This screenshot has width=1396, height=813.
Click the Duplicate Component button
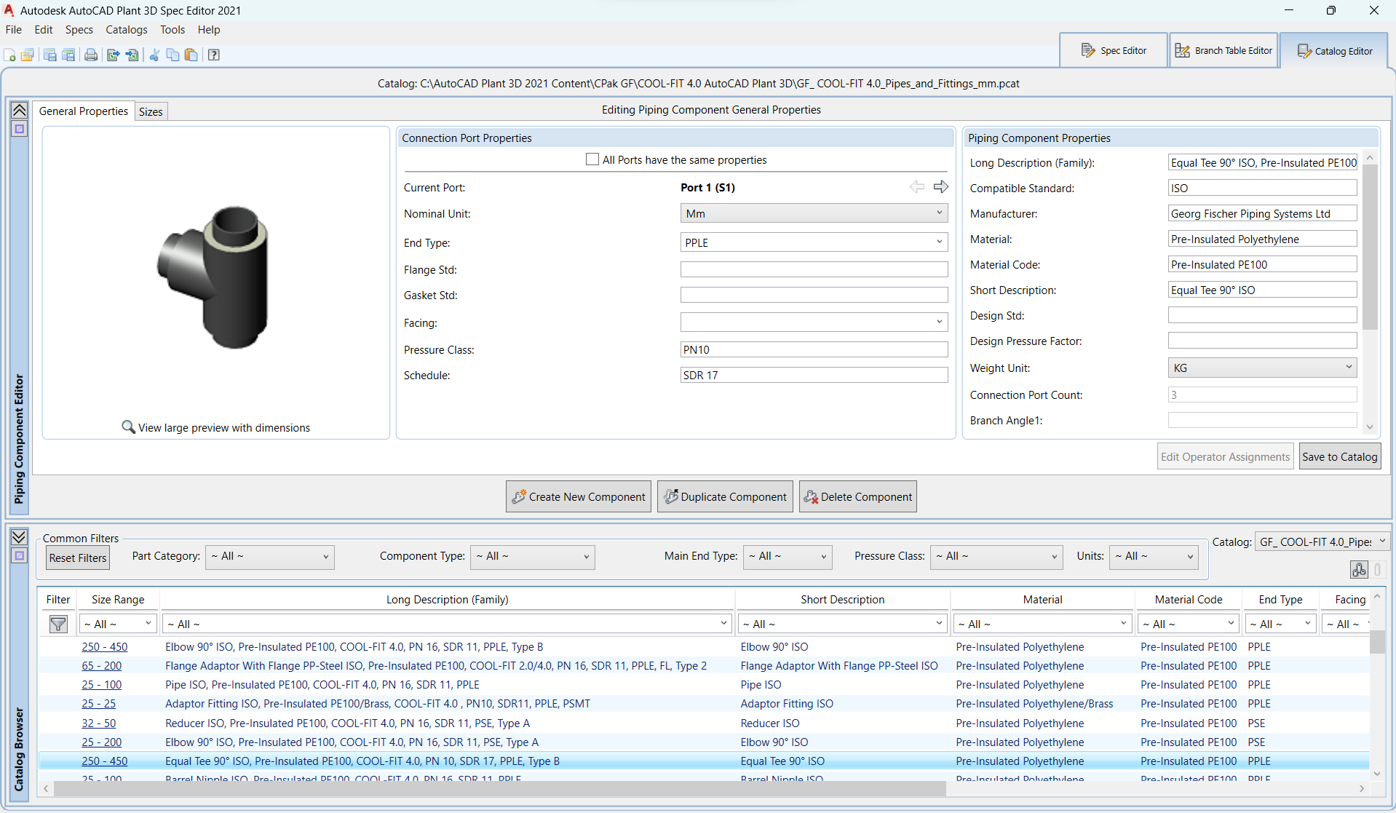(x=725, y=496)
